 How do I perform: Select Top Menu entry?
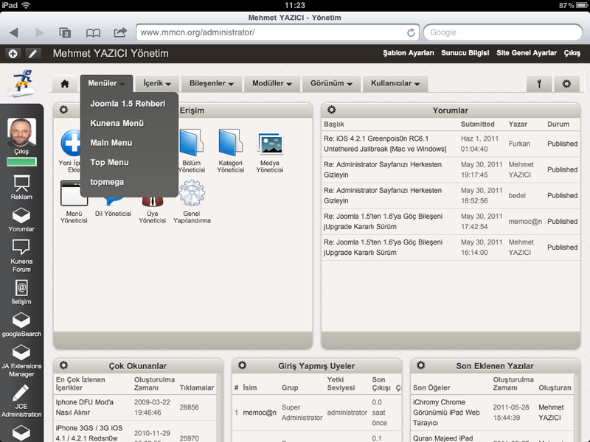pyautogui.click(x=109, y=162)
